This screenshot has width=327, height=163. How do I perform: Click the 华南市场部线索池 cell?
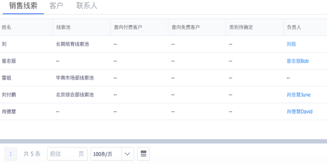[x=74, y=78]
